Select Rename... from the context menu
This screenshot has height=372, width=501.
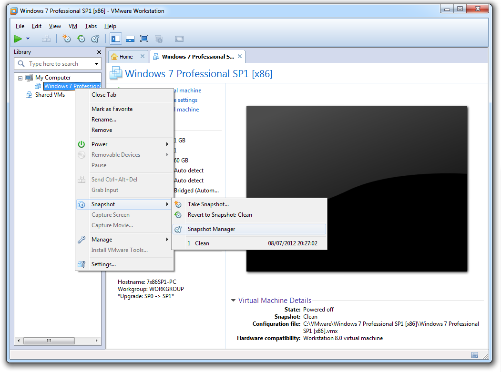[104, 120]
